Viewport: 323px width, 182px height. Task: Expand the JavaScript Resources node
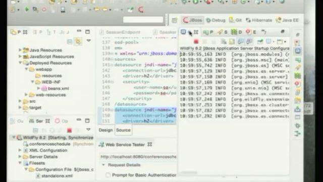point(20,56)
